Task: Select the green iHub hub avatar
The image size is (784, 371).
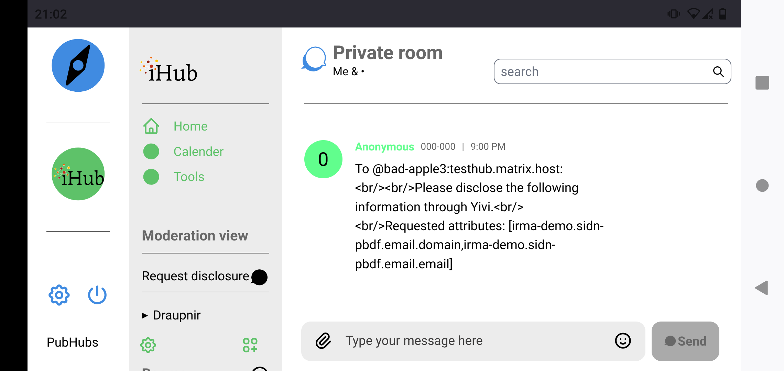Action: pos(78,174)
